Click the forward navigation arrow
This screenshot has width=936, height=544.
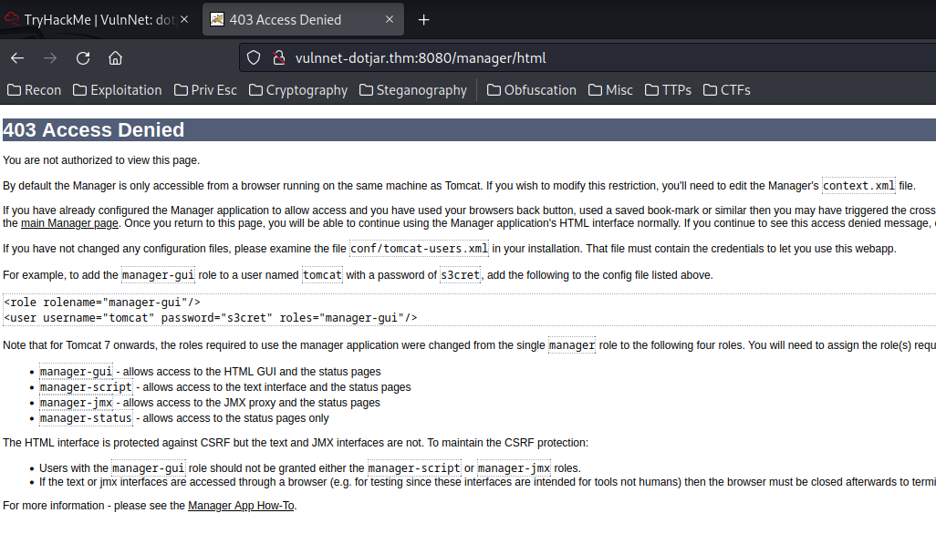point(50,57)
